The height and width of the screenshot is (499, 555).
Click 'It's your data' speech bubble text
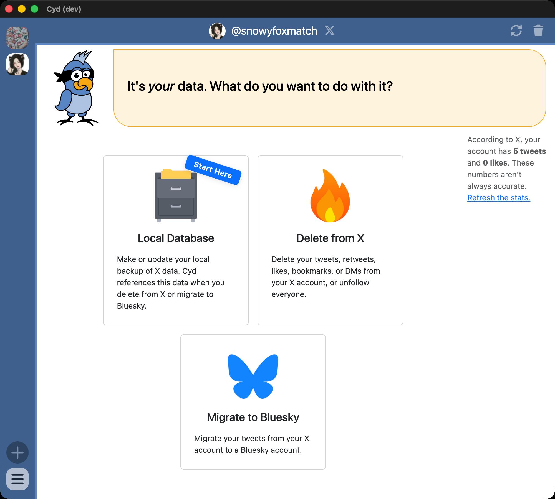260,86
